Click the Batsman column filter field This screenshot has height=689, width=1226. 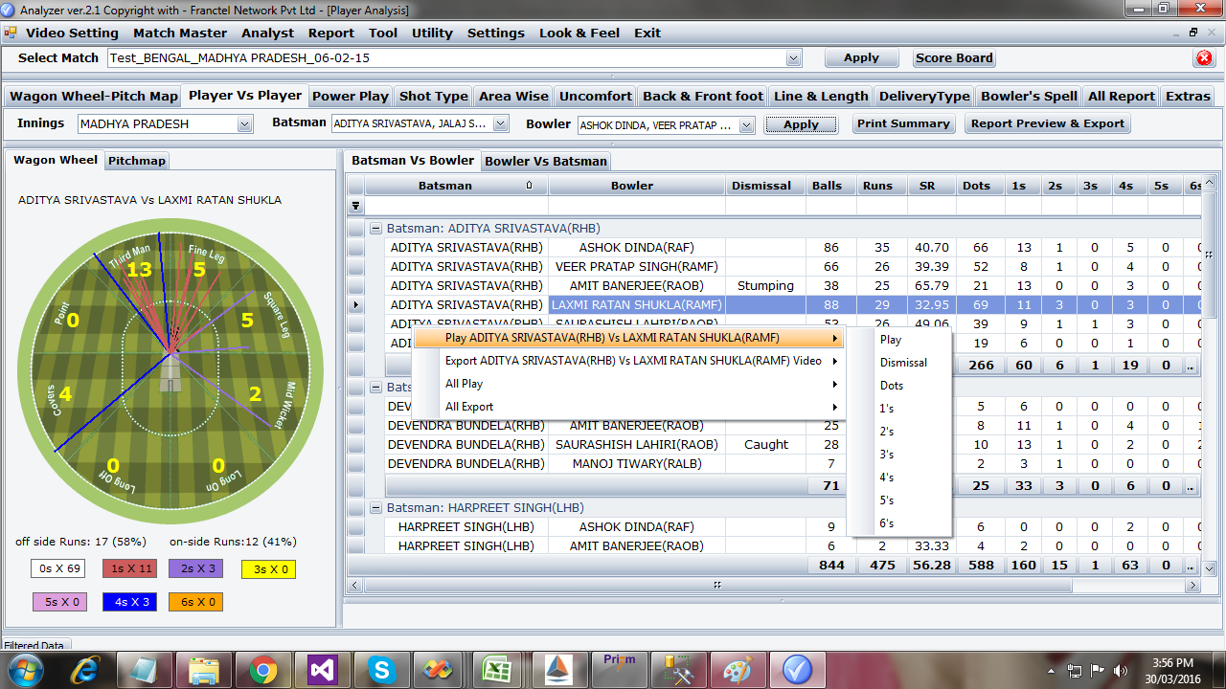coord(456,205)
